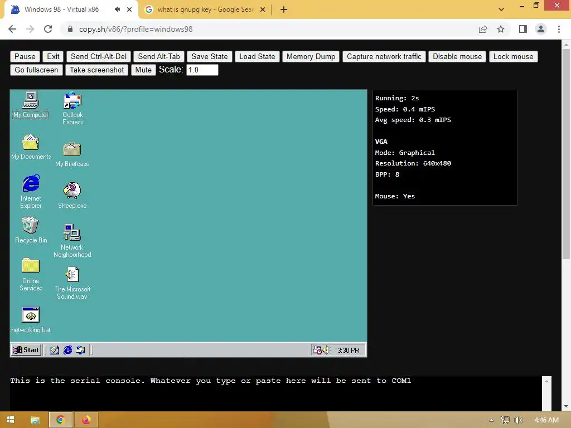
Task: Click the Save State button
Action: click(x=210, y=56)
